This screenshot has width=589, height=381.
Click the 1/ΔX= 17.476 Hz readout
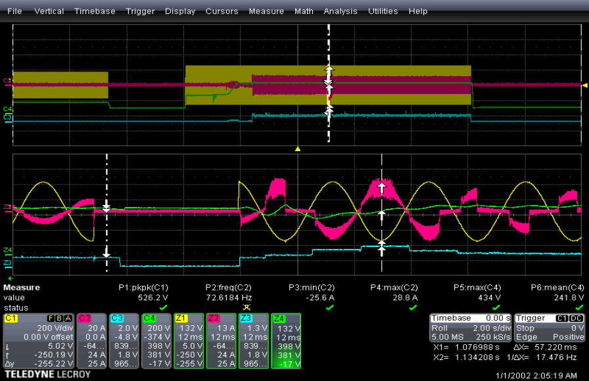[542, 357]
